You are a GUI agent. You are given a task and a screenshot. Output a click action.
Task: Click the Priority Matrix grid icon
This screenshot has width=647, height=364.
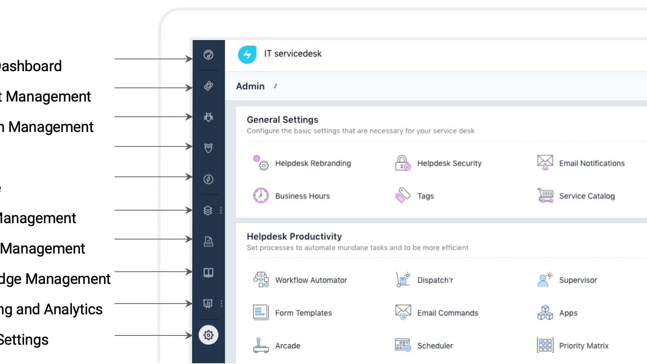pyautogui.click(x=545, y=345)
